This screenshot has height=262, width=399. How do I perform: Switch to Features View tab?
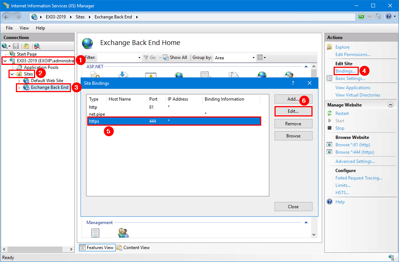[x=97, y=248]
